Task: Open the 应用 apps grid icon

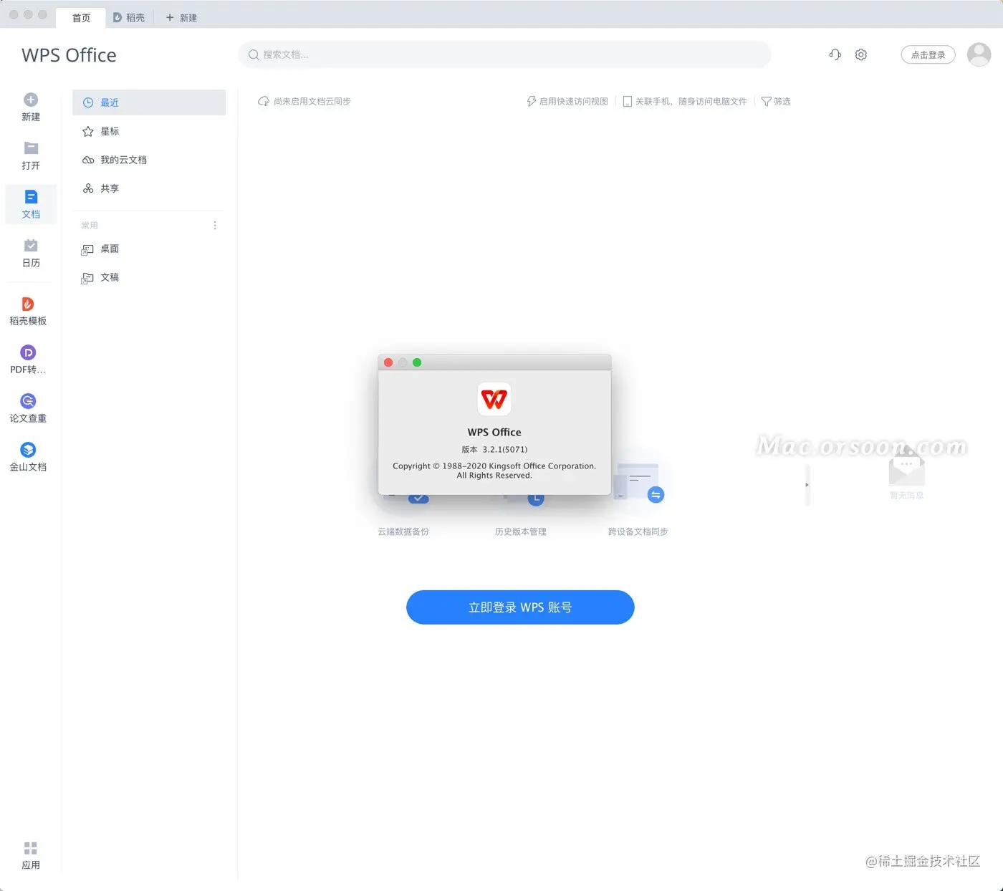Action: (x=31, y=848)
